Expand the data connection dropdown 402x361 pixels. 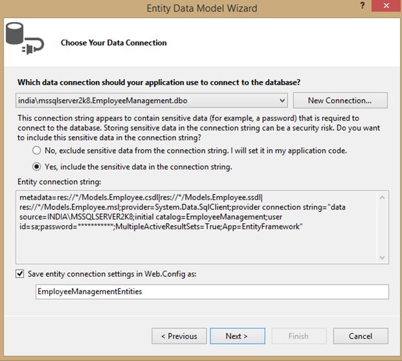click(x=282, y=100)
